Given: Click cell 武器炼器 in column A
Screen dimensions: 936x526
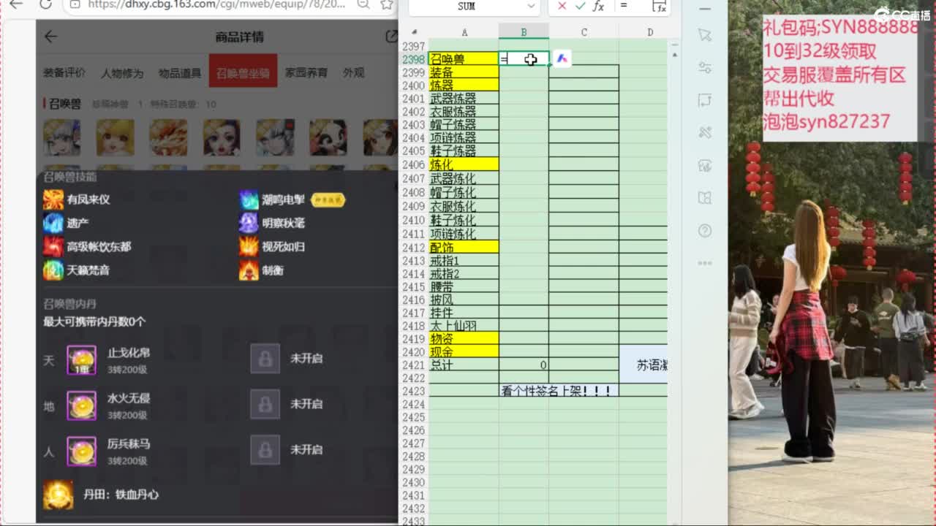Looking at the screenshot, I should point(464,99).
